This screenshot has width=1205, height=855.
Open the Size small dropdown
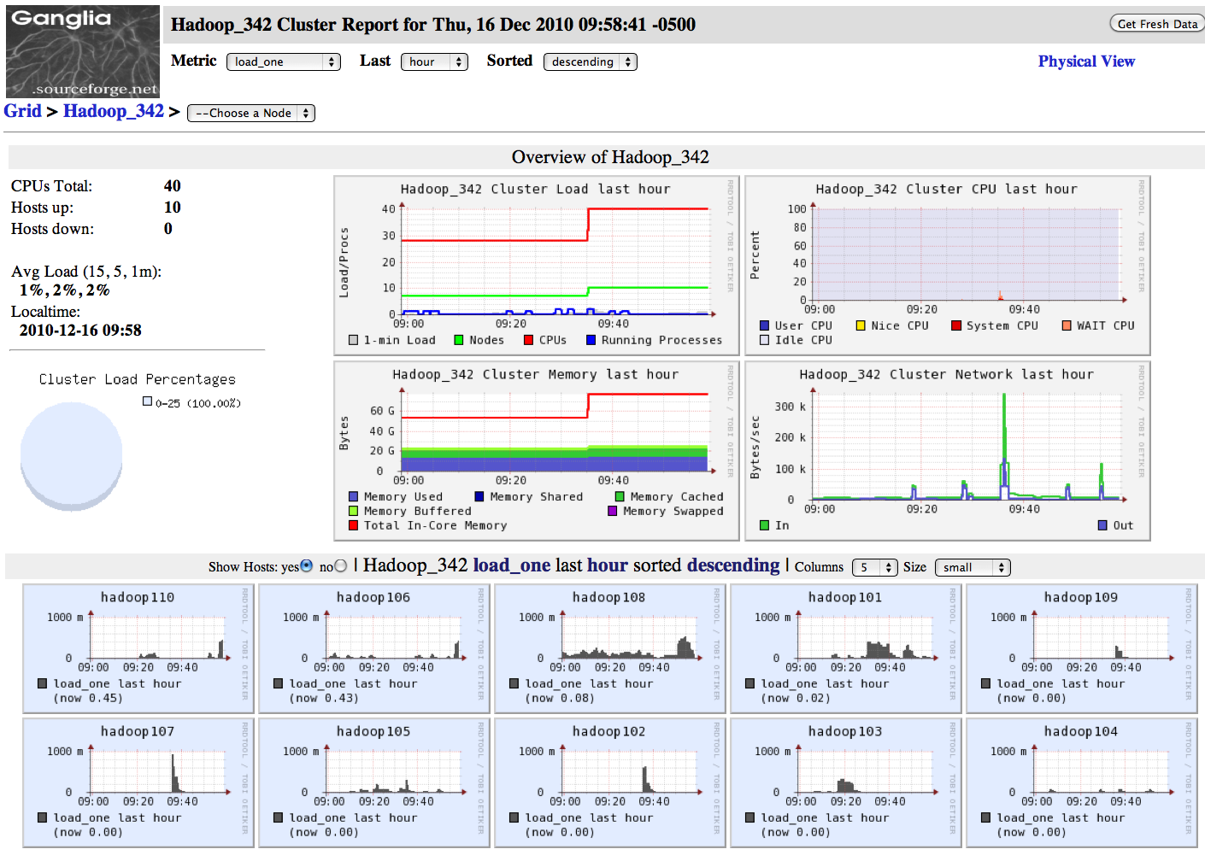(x=973, y=567)
